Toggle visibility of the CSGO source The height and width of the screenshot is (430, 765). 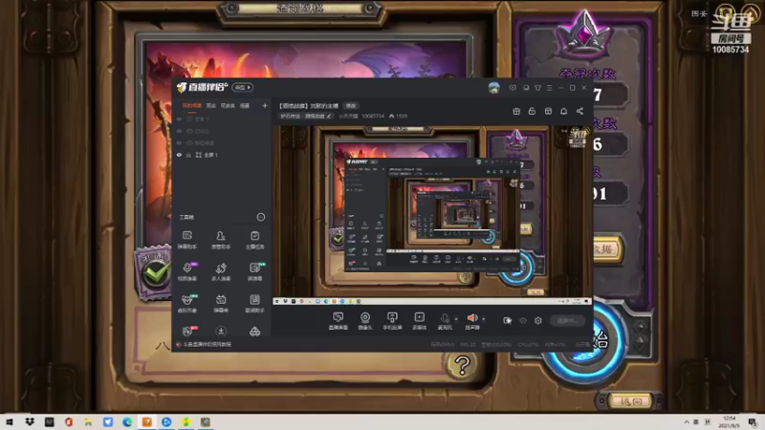click(179, 131)
